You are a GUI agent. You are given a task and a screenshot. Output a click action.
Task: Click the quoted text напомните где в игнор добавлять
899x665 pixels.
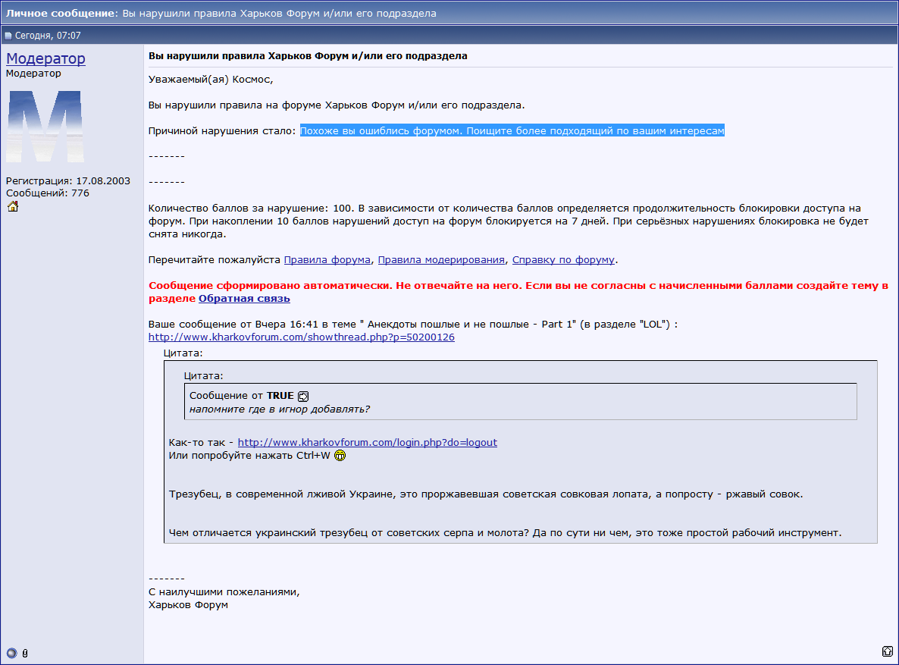[x=279, y=409]
